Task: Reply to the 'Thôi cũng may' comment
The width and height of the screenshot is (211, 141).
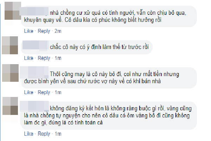Action: tap(44, 93)
